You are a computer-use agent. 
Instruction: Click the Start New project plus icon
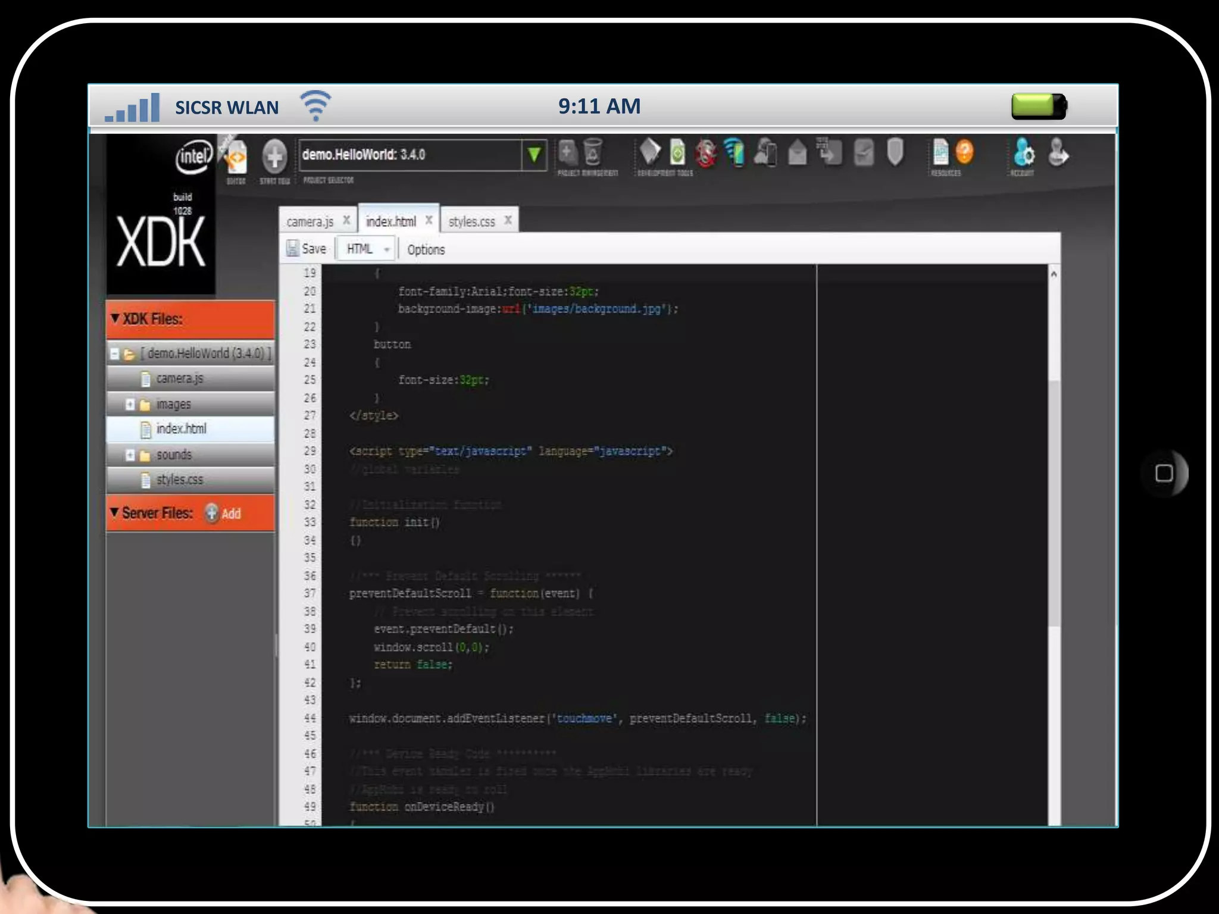tap(274, 156)
